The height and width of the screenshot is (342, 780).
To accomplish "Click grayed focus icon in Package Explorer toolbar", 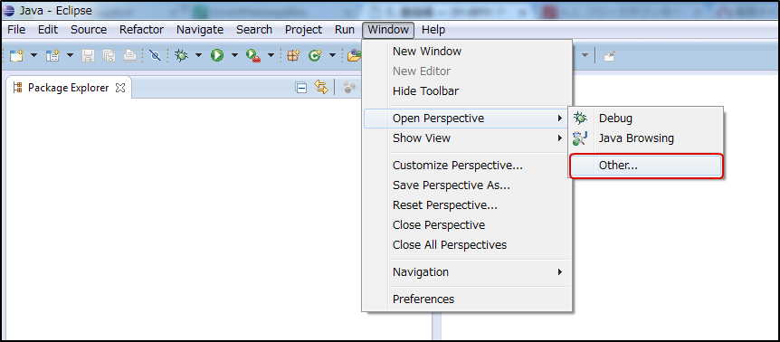I will click(350, 88).
